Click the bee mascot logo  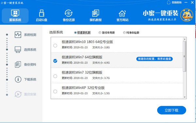(x=187, y=15)
